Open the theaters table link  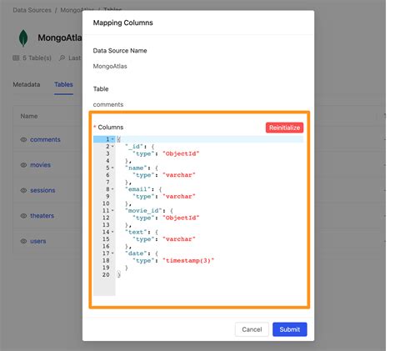[x=42, y=216]
